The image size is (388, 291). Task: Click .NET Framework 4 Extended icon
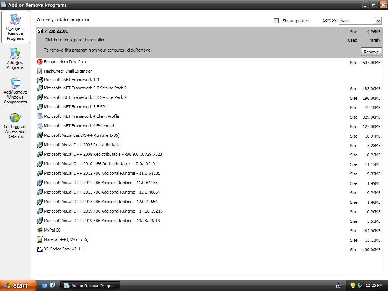coord(39,126)
